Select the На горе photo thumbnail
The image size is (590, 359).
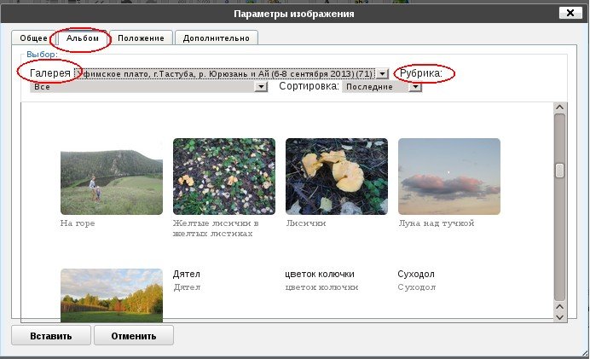click(112, 176)
